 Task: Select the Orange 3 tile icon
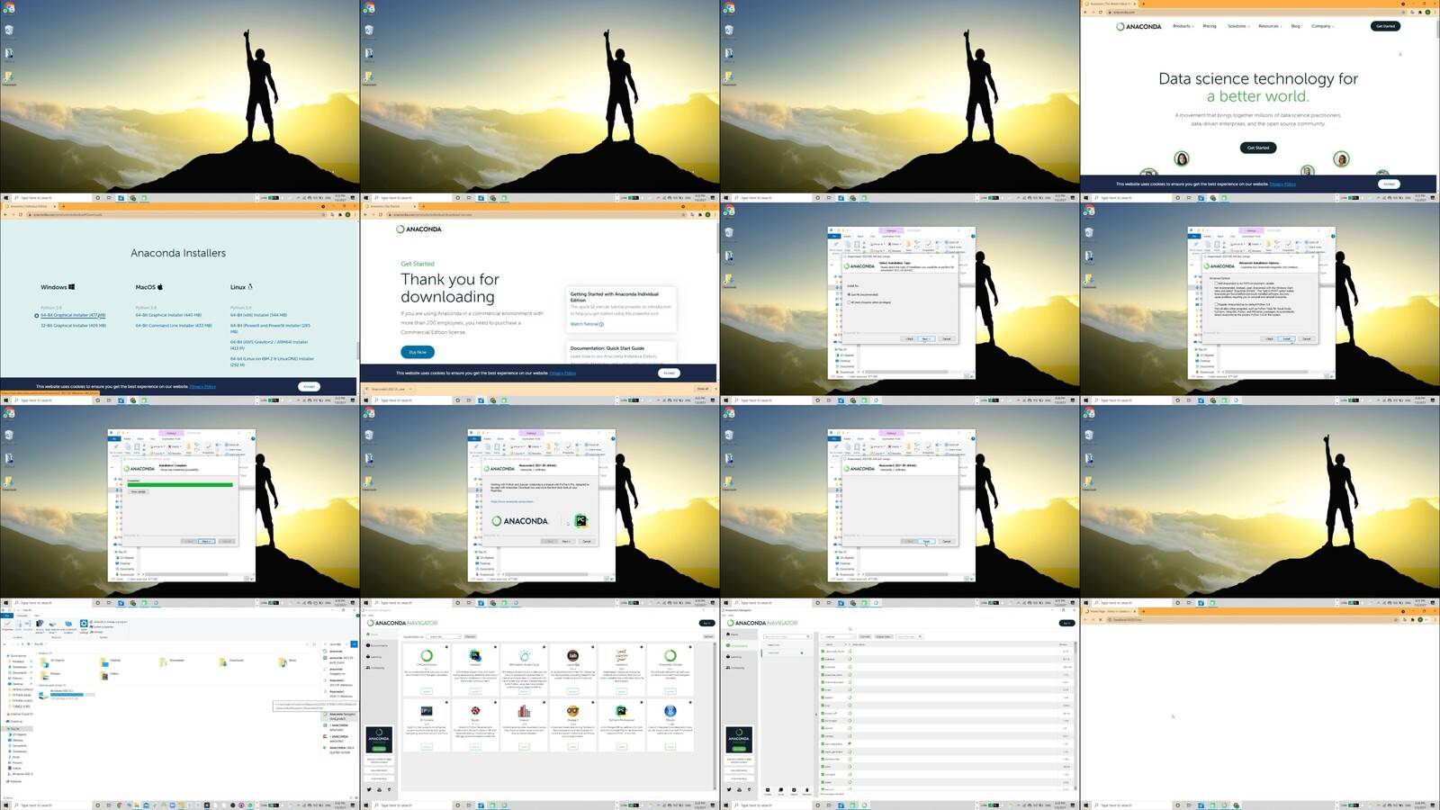(x=572, y=711)
